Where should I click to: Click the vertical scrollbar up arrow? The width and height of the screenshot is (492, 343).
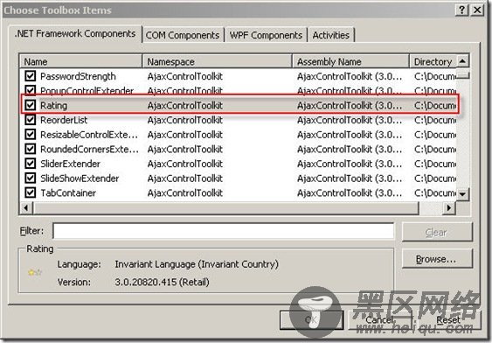coord(462,60)
